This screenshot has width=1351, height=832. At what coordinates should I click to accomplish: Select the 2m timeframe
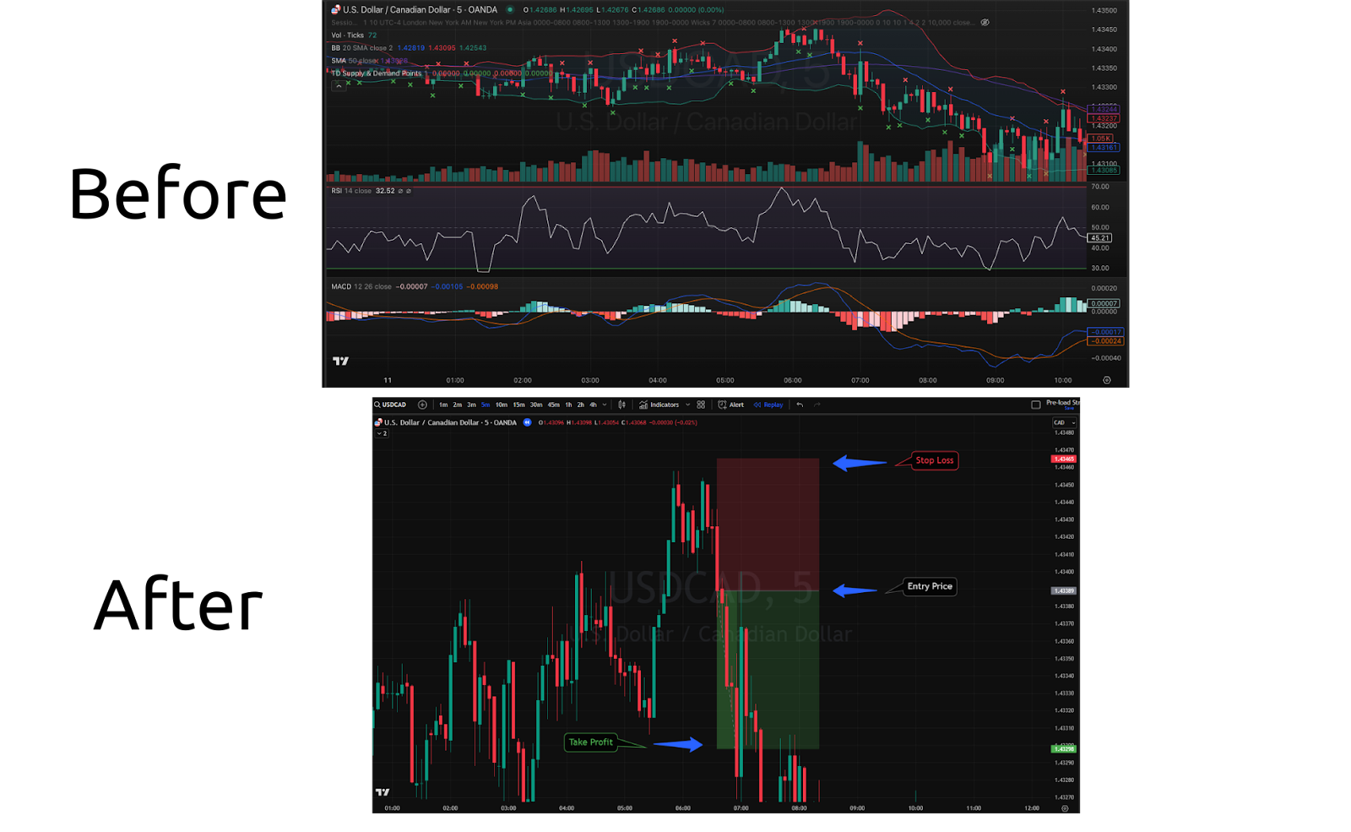pyautogui.click(x=457, y=405)
